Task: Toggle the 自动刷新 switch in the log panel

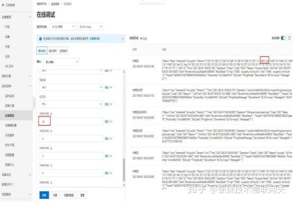Action: 283,38
